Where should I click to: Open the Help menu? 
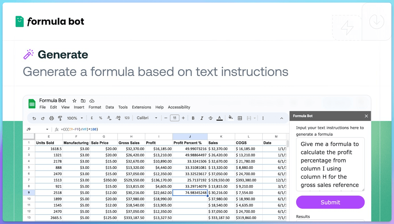pyautogui.click(x=159, y=107)
